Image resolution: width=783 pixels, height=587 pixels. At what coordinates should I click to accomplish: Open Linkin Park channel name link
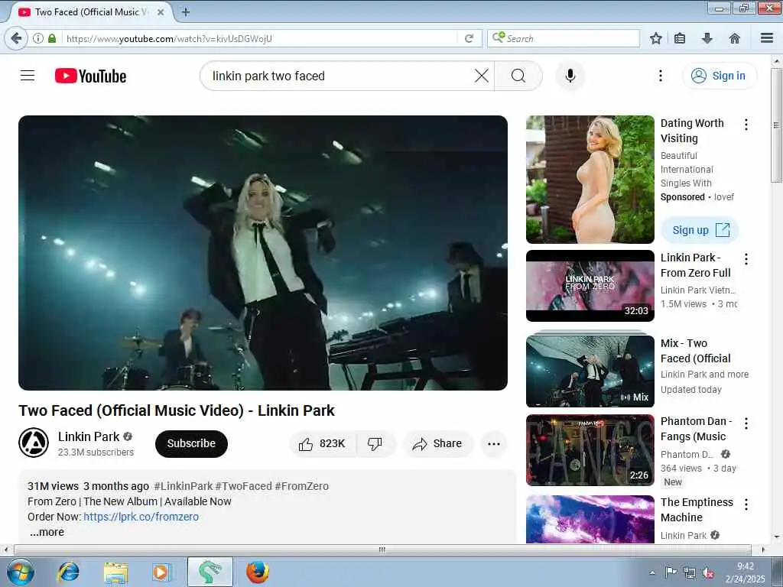pyautogui.click(x=89, y=436)
